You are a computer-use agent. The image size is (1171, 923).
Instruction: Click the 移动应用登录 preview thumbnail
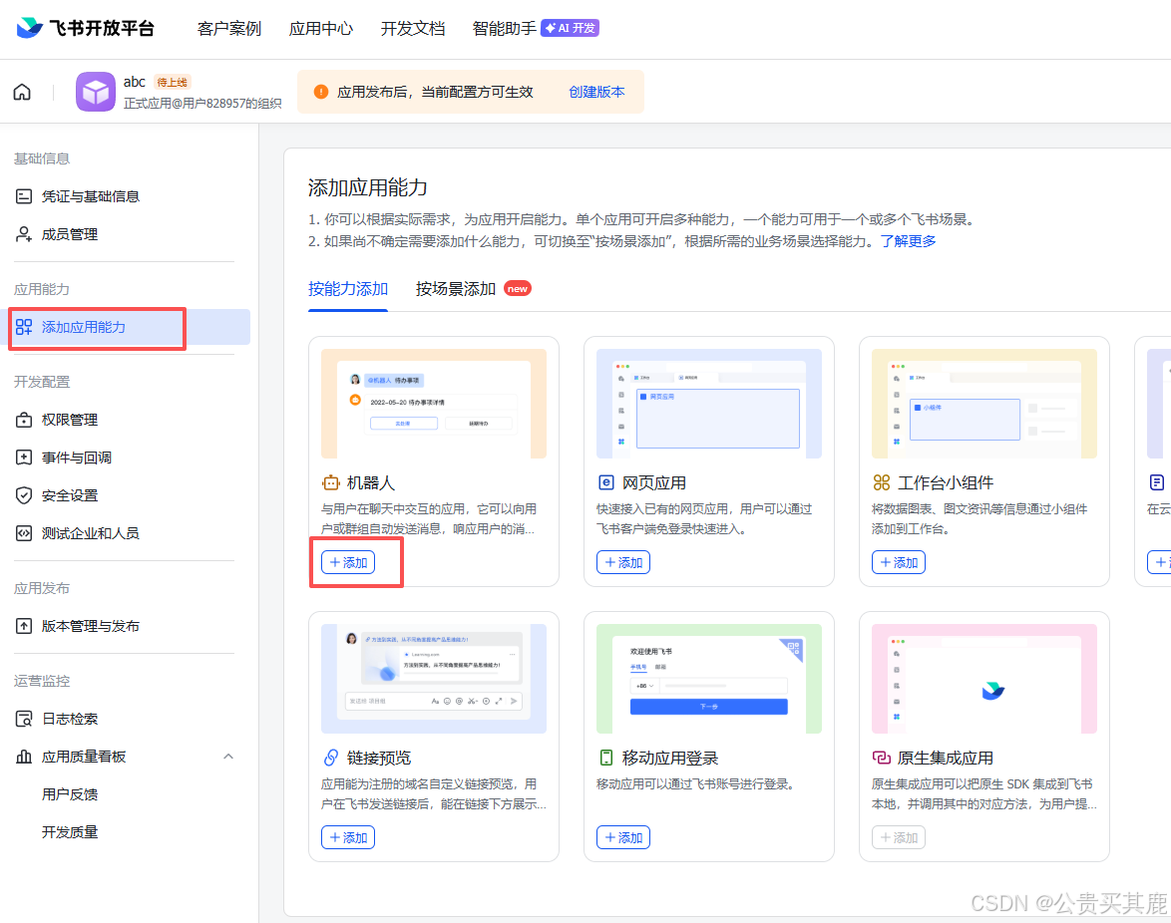(709, 678)
